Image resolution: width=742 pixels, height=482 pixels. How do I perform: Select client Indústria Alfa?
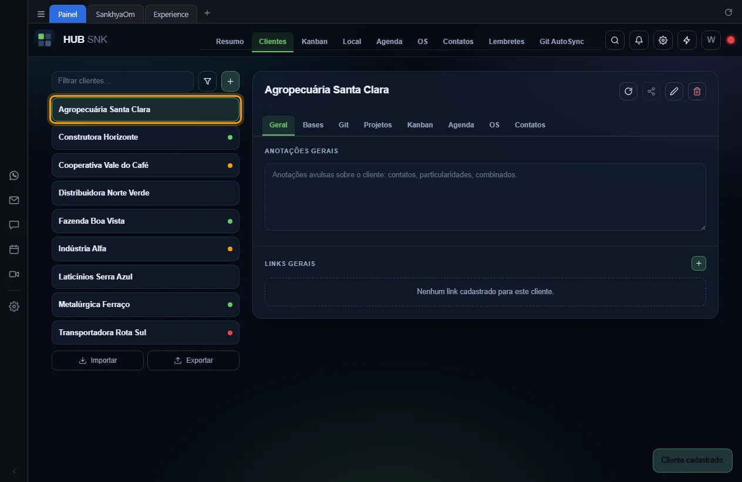click(146, 249)
